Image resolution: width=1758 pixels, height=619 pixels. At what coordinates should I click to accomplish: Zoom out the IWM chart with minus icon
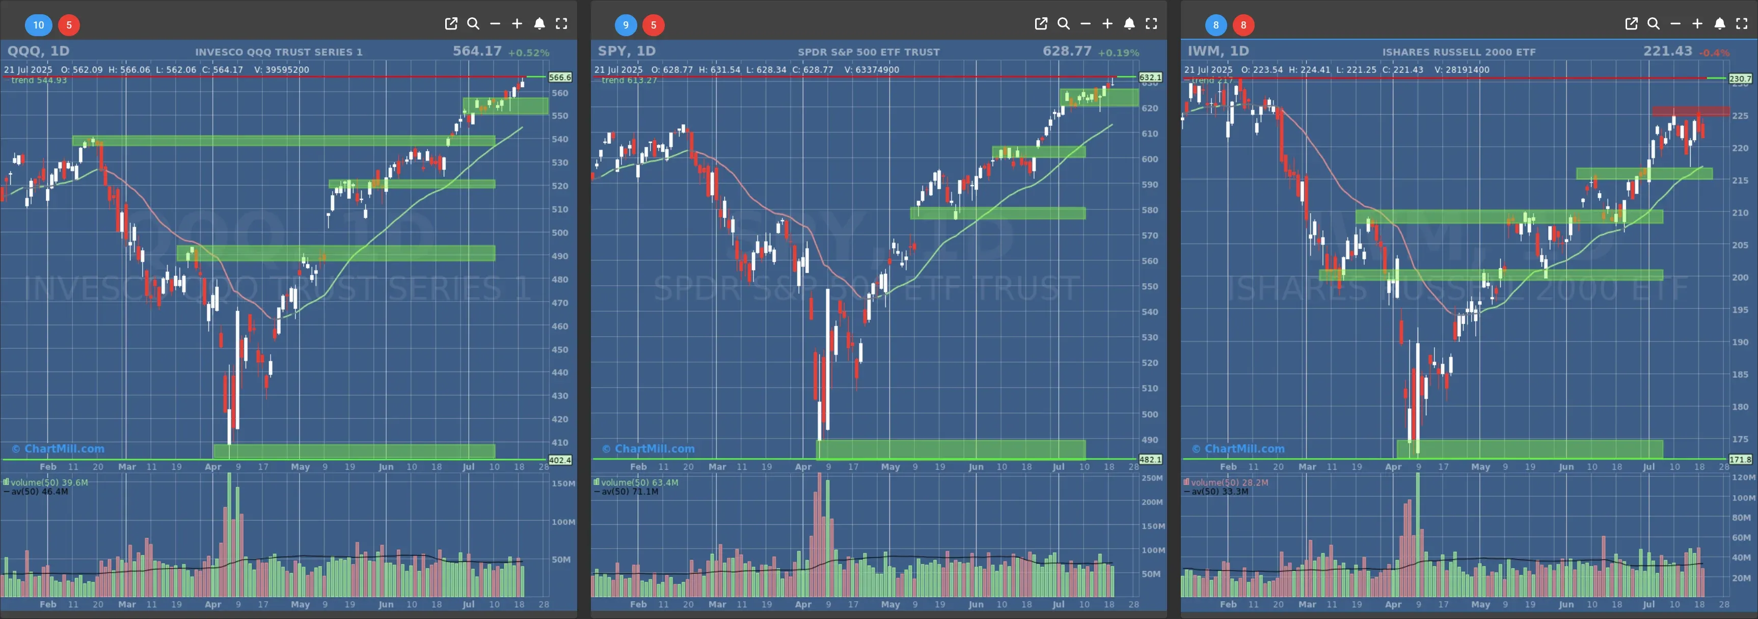1675,24
